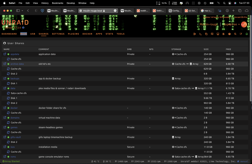The width and height of the screenshot is (252, 164).
Task: Open the appdata share link
Action: [15, 54]
